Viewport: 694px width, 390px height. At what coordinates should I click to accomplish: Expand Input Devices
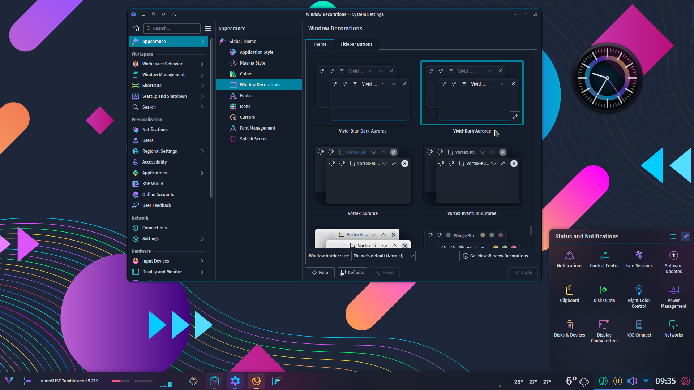(x=202, y=261)
